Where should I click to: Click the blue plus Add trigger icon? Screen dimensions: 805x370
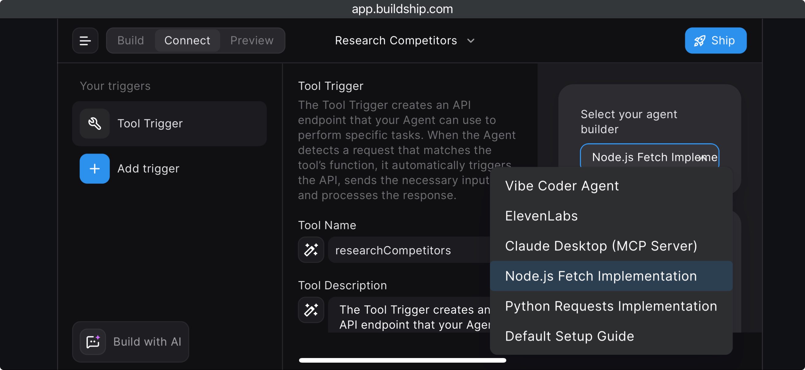click(94, 169)
